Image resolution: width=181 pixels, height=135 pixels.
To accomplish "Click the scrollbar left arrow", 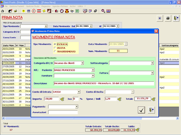I will (x=4, y=118).
